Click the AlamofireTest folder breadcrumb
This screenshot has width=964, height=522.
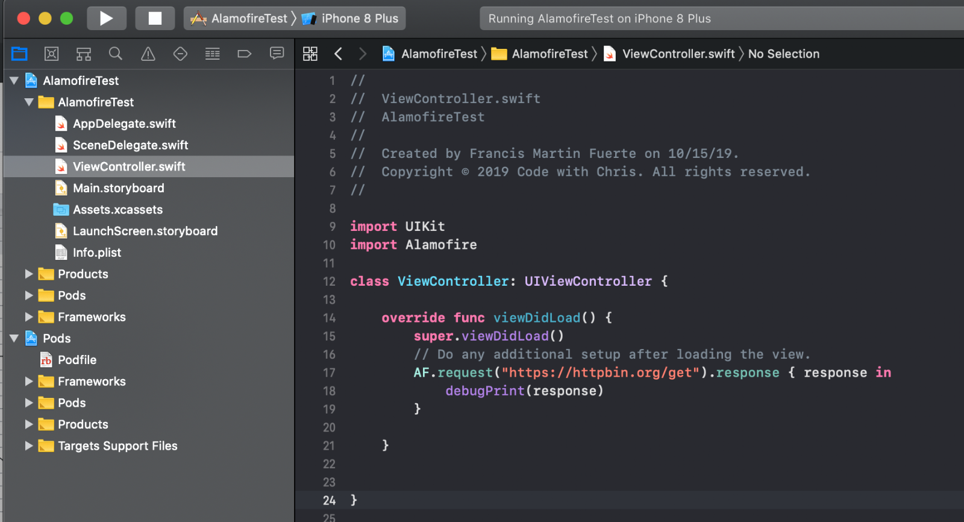click(540, 54)
